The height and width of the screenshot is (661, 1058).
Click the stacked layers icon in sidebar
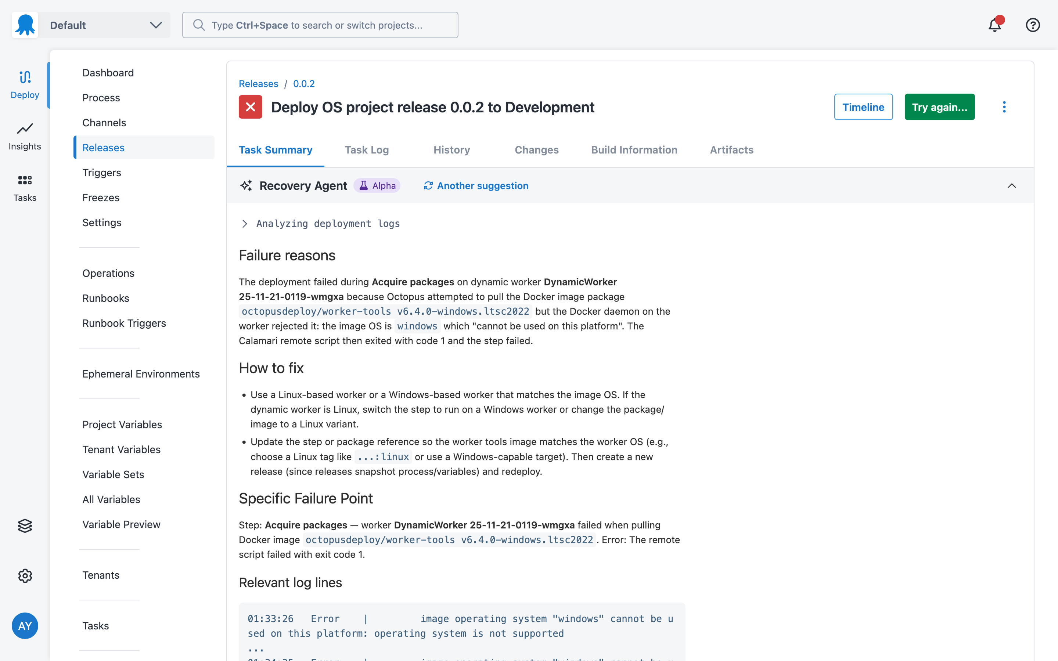coord(25,526)
